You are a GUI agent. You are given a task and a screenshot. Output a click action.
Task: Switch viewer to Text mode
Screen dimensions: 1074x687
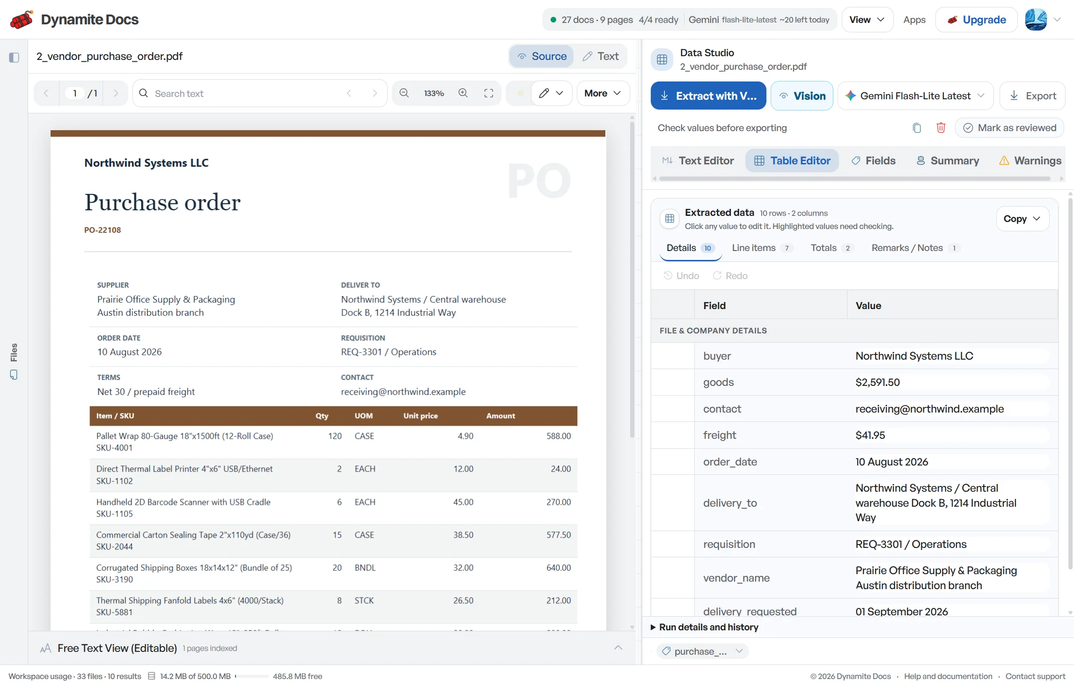[601, 56]
